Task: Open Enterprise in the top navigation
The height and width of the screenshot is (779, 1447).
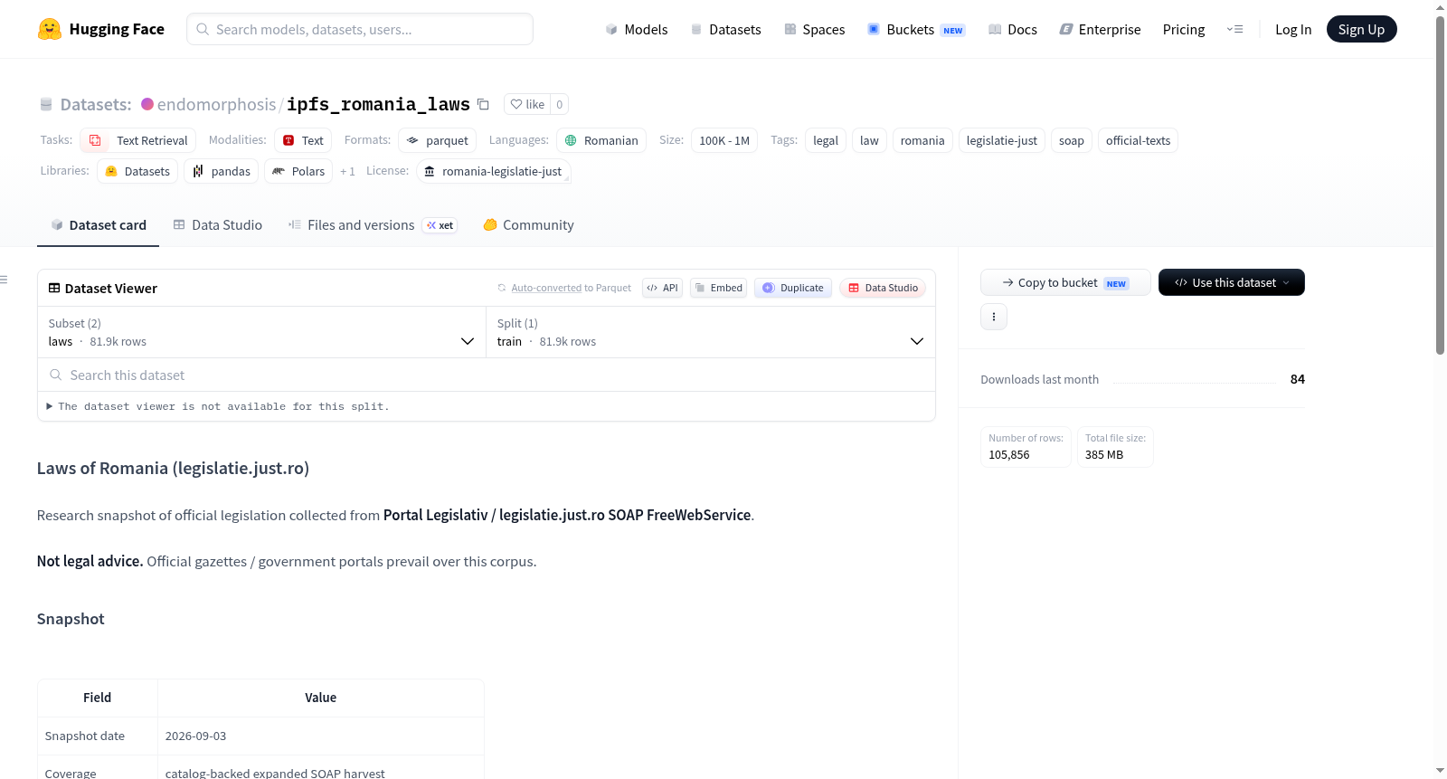Action: [x=1100, y=29]
